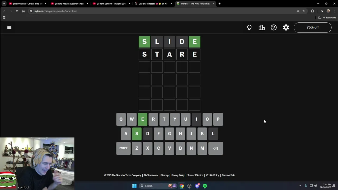Click the J key on the Wordle keyboard

coord(191,134)
